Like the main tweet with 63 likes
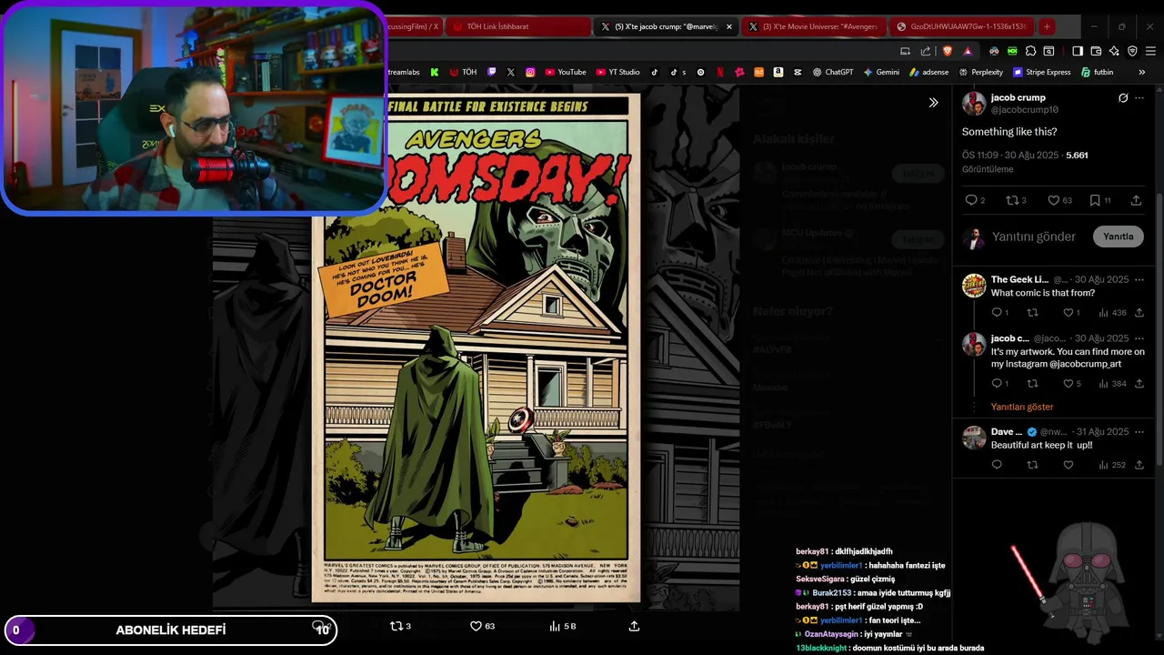1164x655 pixels. click(1053, 200)
